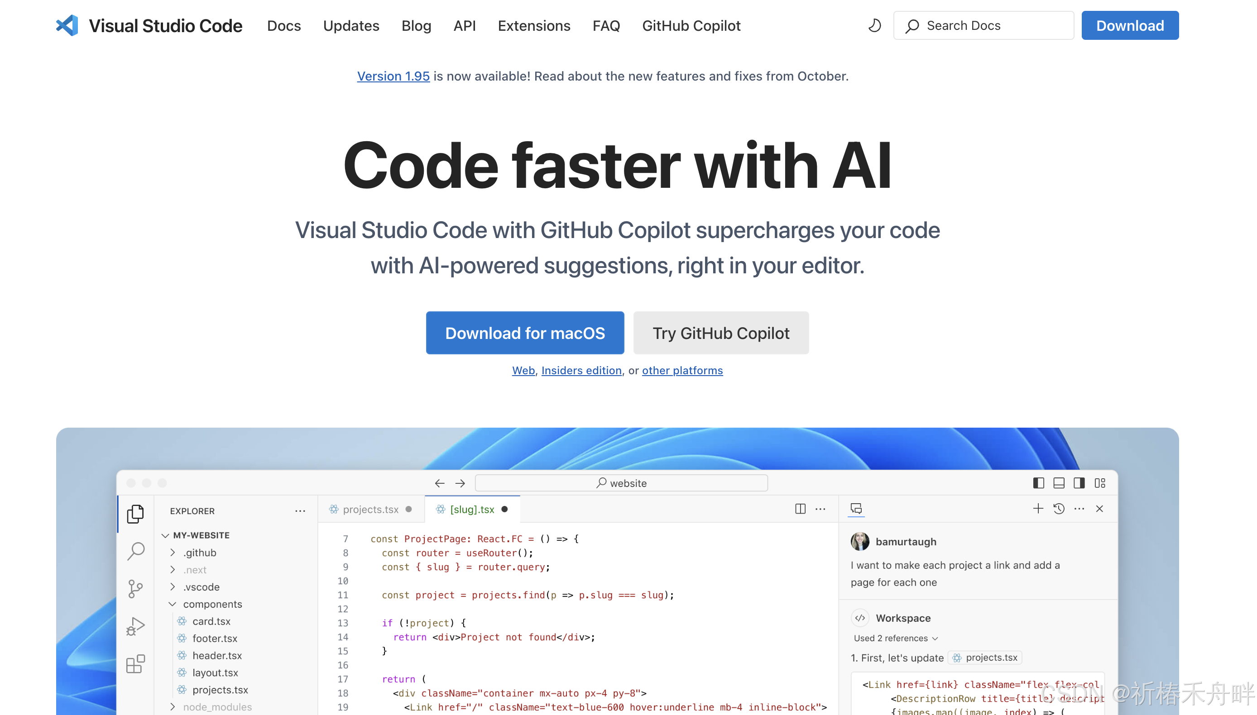Open the Web edition link
The width and height of the screenshot is (1257, 715).
point(523,370)
